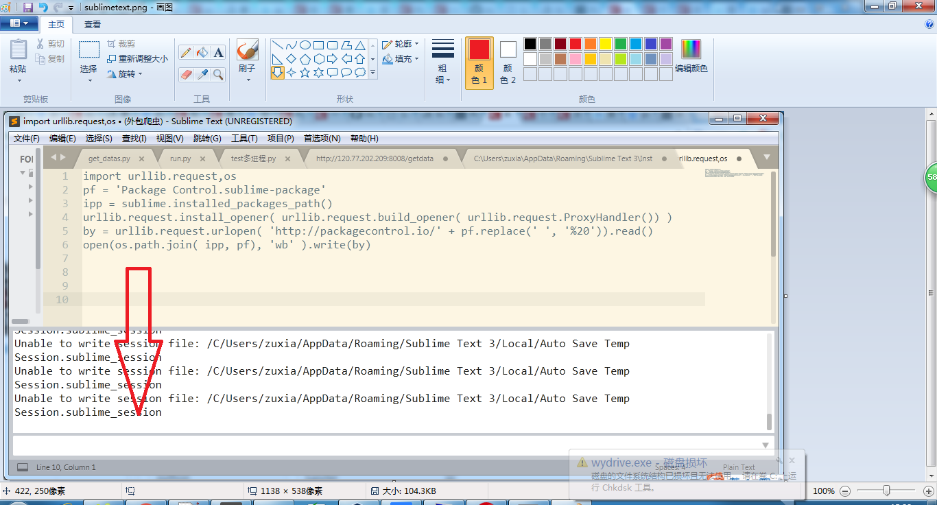Viewport: 937px width, 505px height.
Task: Click the rectangular Select (选择) button
Action: [x=89, y=49]
